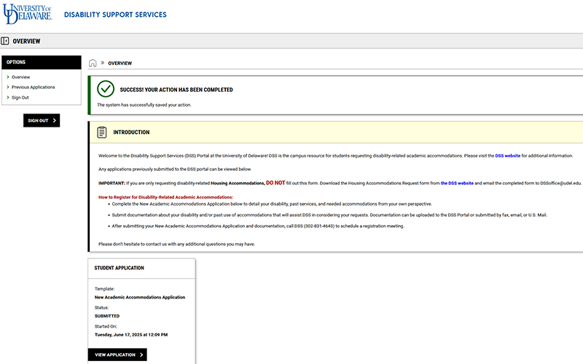583x364 pixels.
Task: Click the chevron arrow on View Application button
Action: [141, 355]
